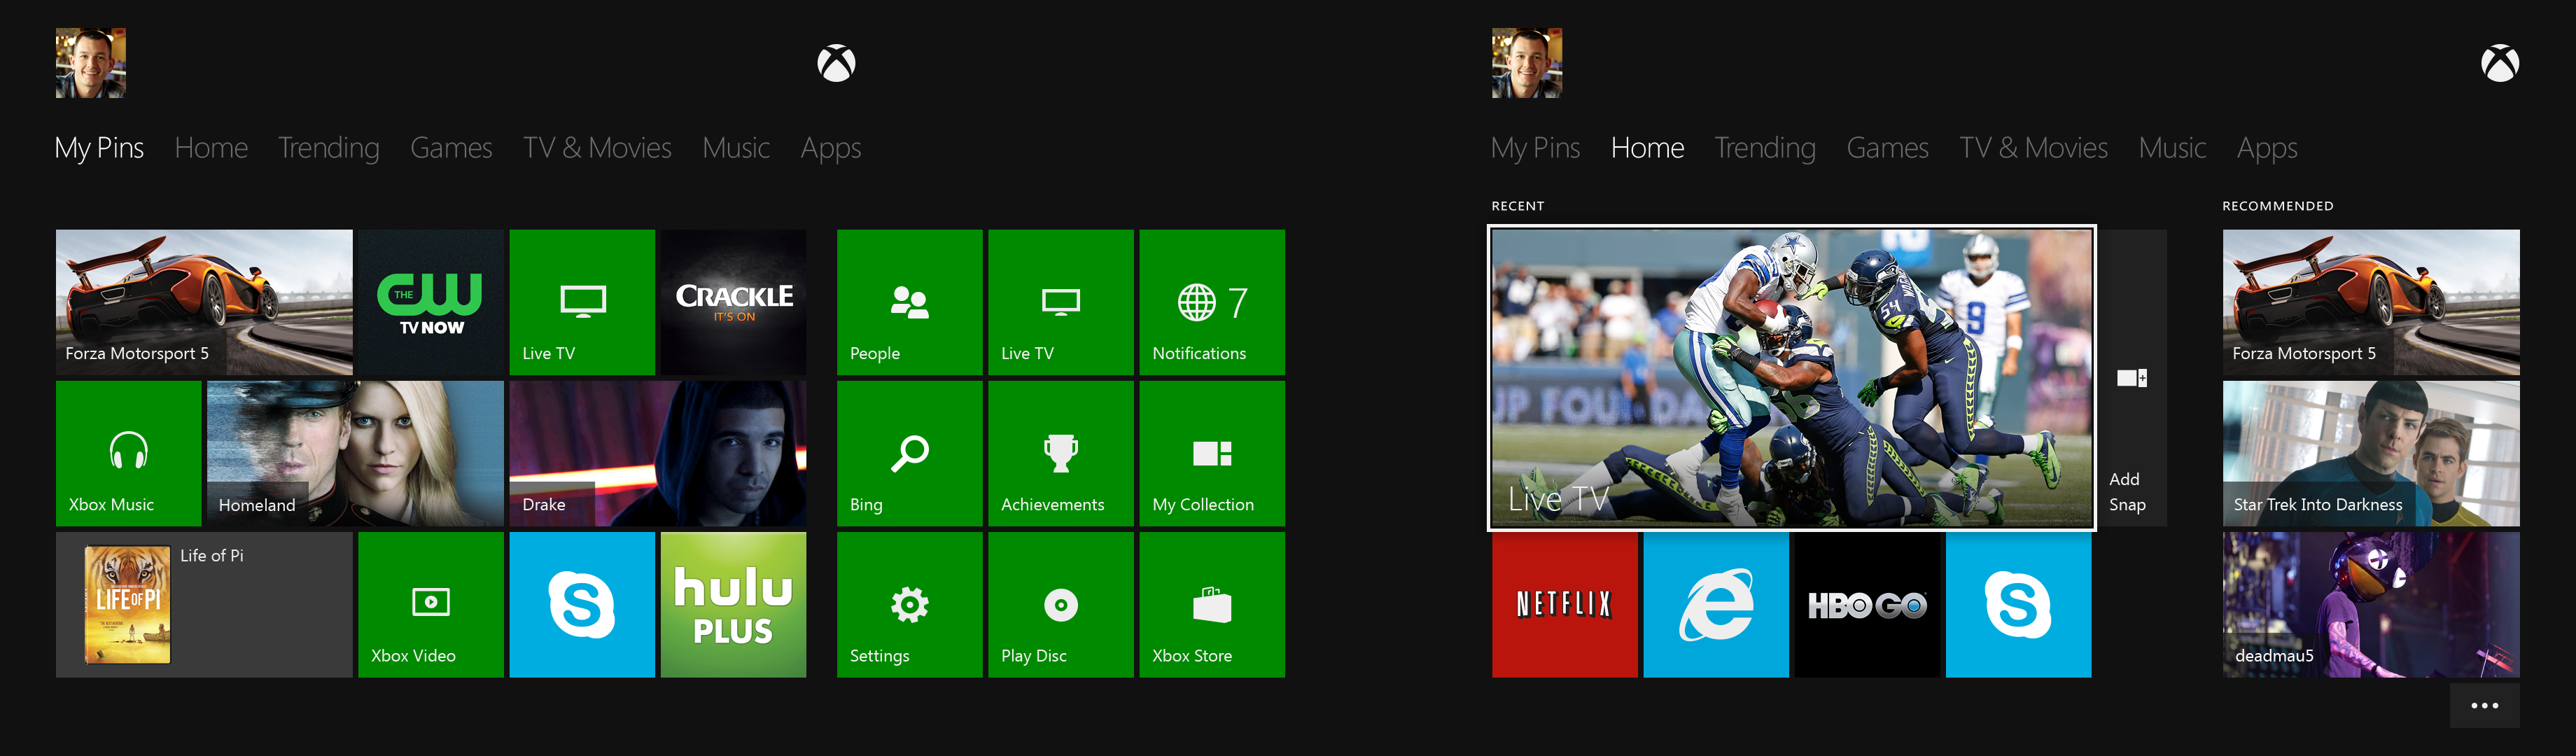Viewport: 2576px width, 756px height.
Task: Click the Add Snap button
Action: (2131, 378)
